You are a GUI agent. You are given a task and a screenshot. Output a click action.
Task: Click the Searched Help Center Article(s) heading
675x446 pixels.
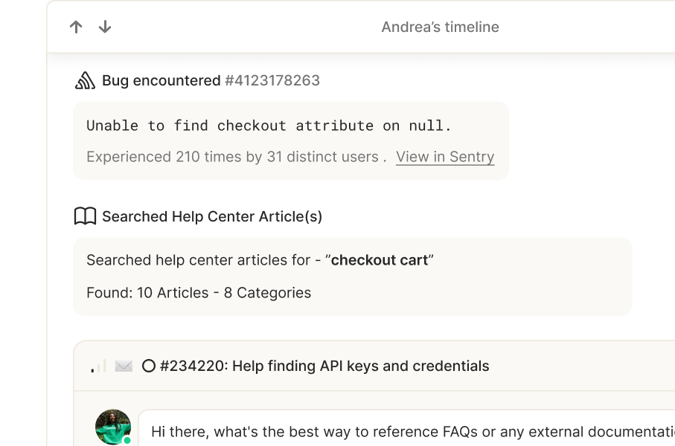[x=212, y=216]
